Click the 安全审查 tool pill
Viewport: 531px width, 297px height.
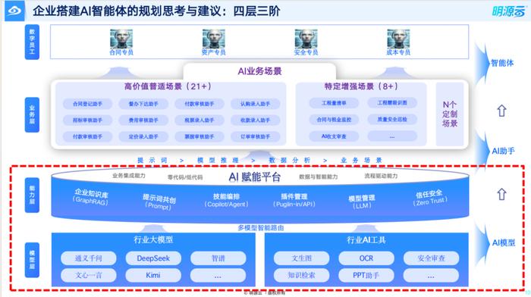(x=431, y=258)
